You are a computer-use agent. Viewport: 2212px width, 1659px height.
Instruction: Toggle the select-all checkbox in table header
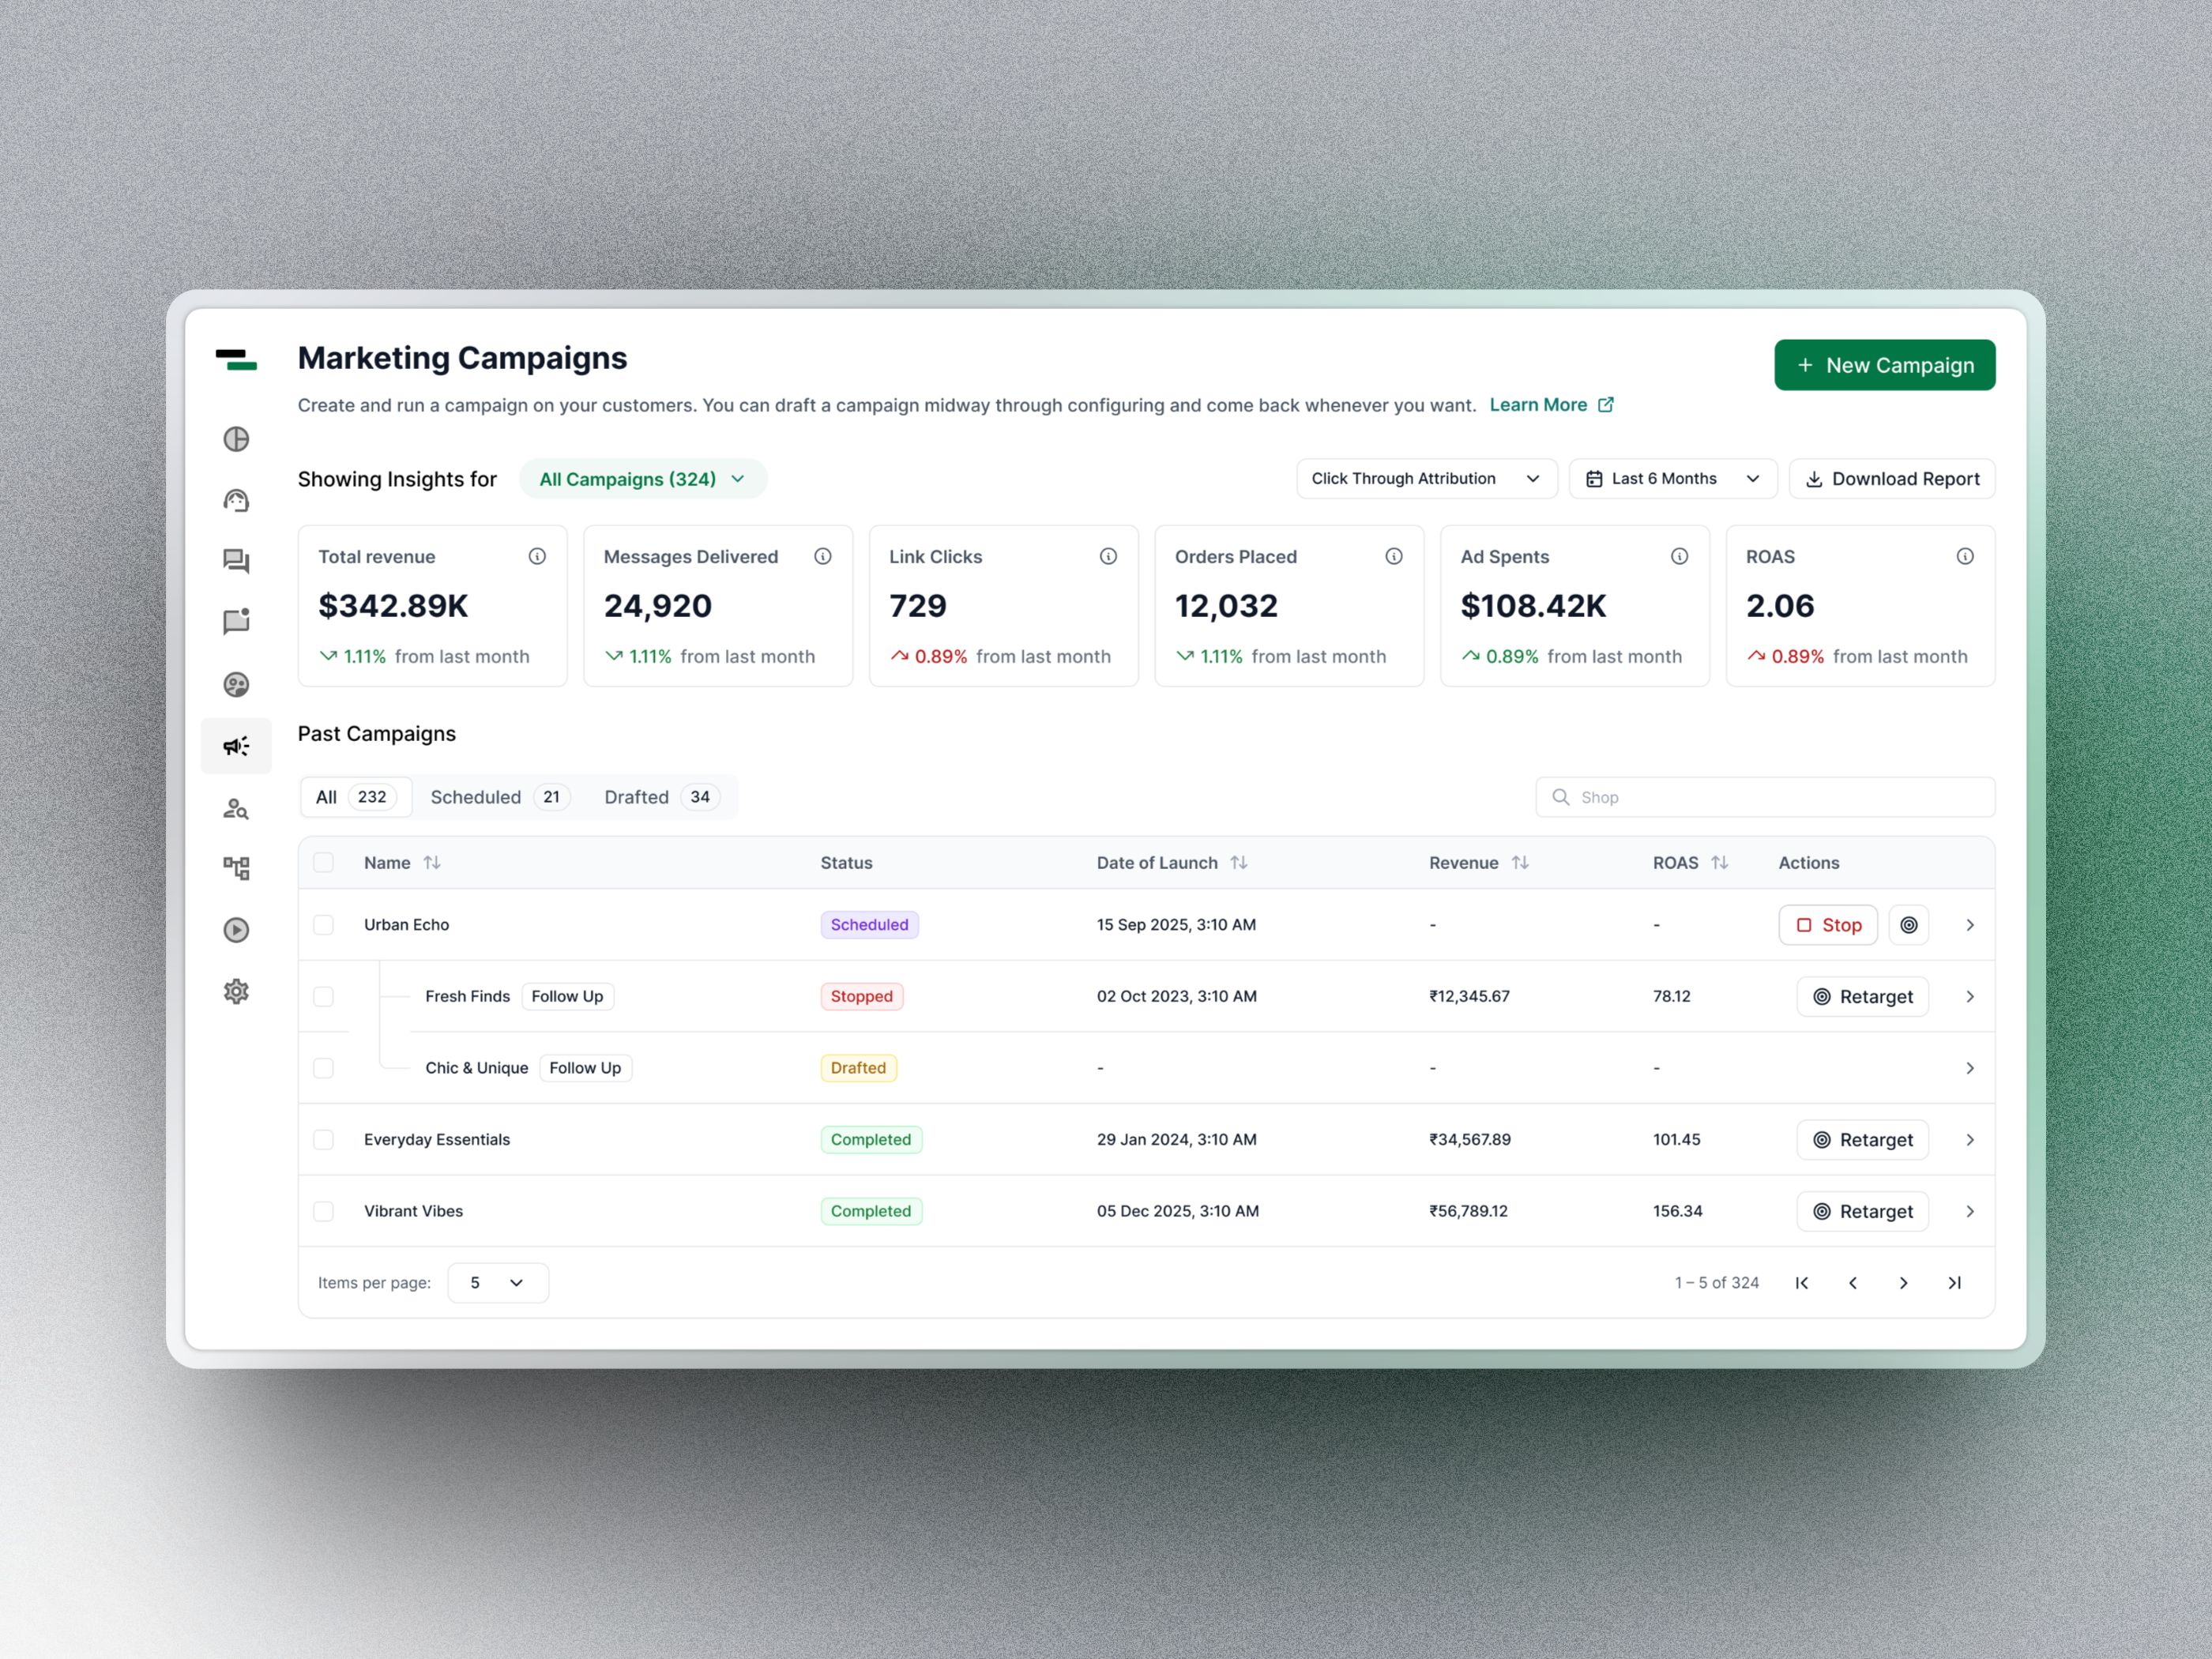(x=324, y=862)
